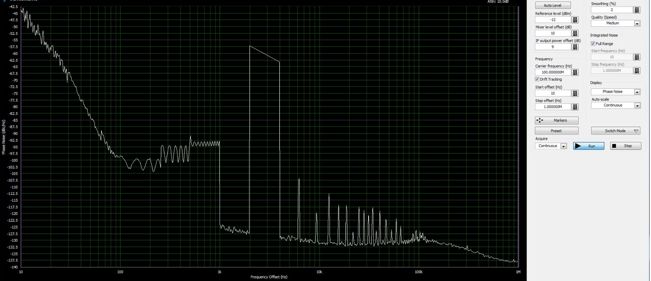
Task: Edit IF output power offset value
Action: [x=553, y=47]
